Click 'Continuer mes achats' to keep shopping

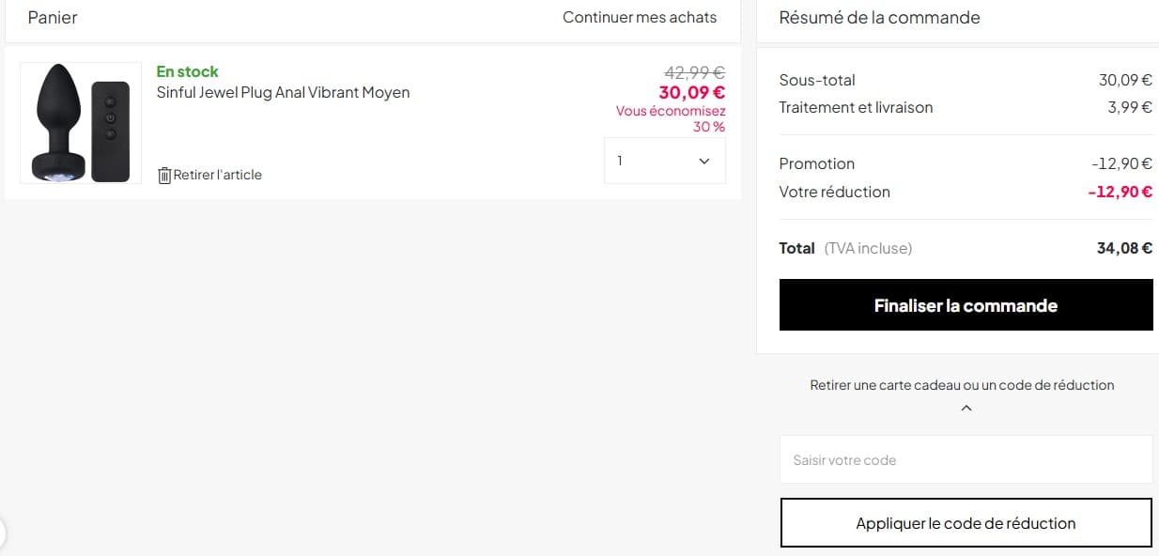coord(640,17)
